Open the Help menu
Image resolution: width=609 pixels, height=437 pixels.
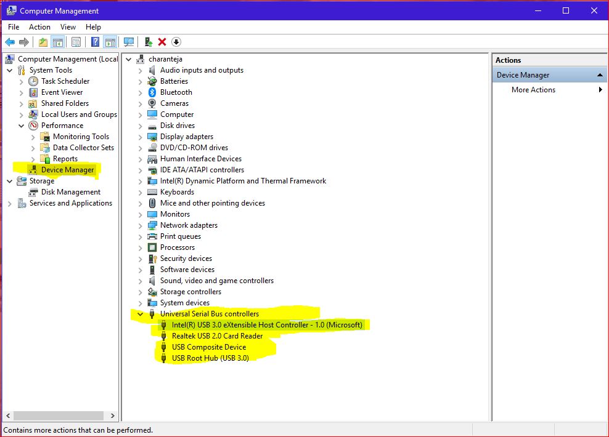(x=93, y=26)
